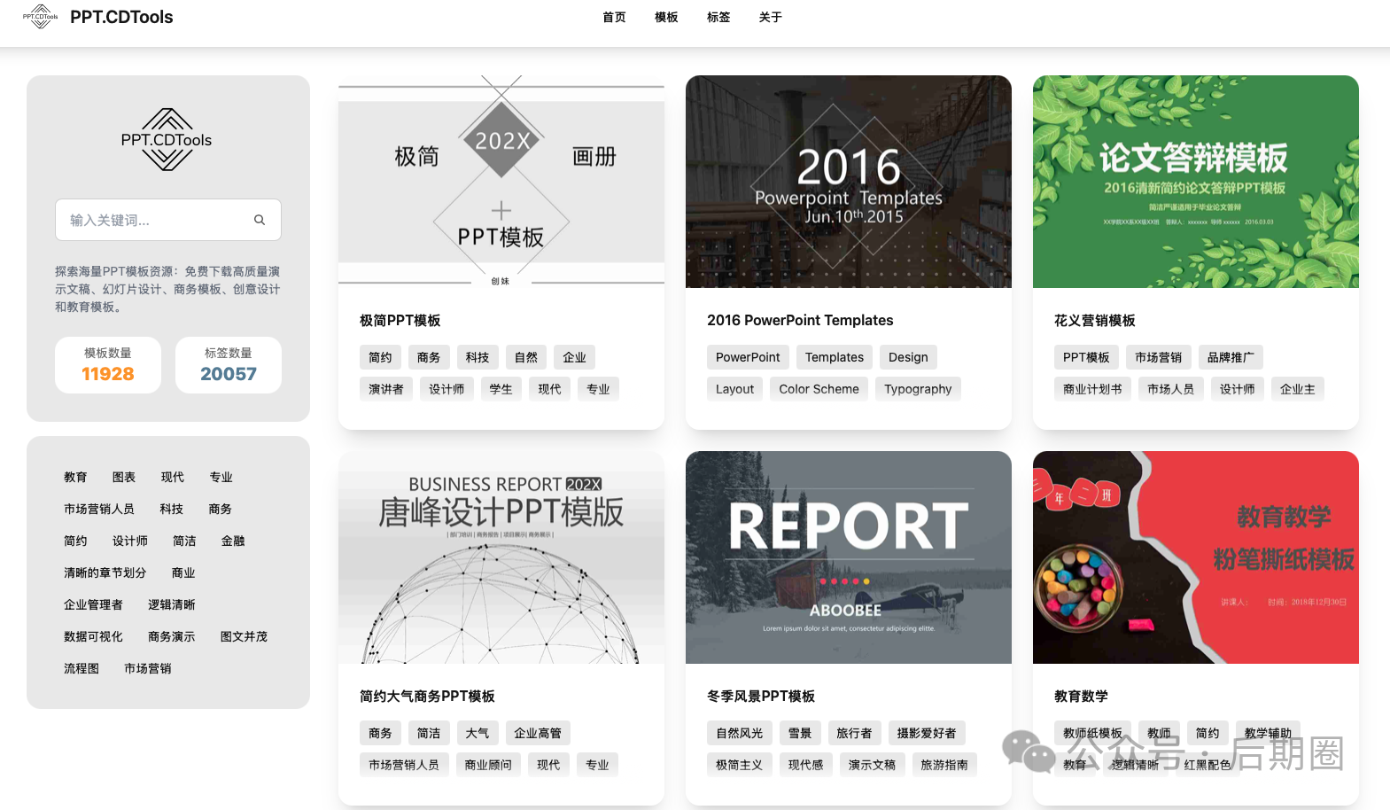The image size is (1390, 810).
Task: Click the 花义营销模板 title link
Action: click(x=1095, y=321)
